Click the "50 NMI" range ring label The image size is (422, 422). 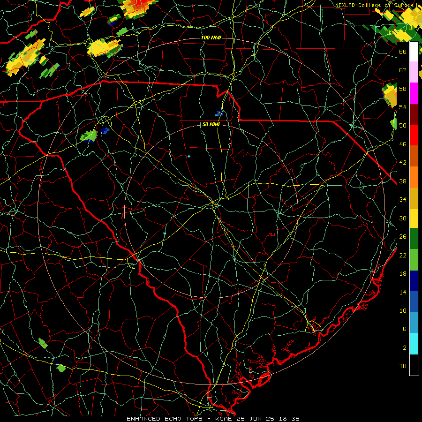211,125
